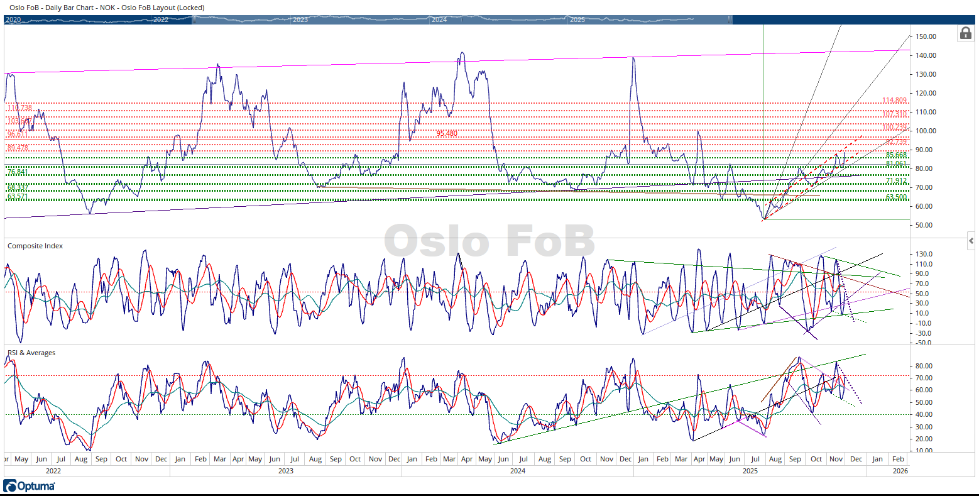
Task: Click the 150.00 price scale value
Action: (x=926, y=36)
